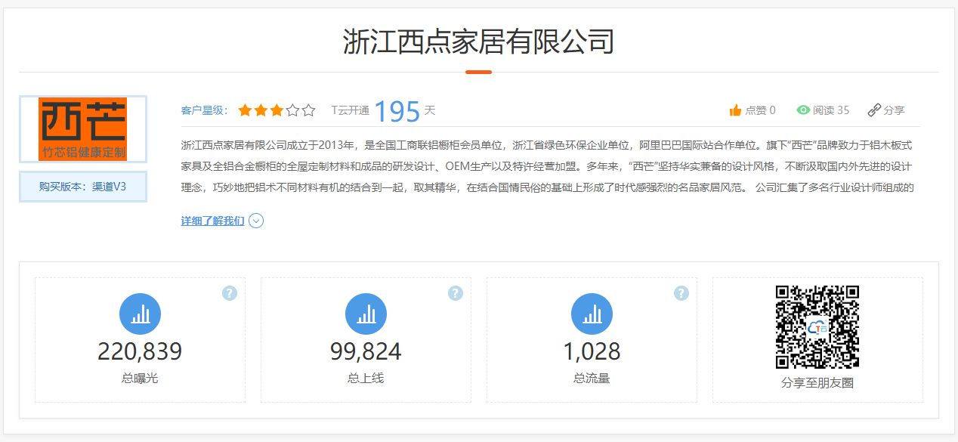Open help tooltip on 总曝光 card
The height and width of the screenshot is (442, 958).
[x=230, y=293]
